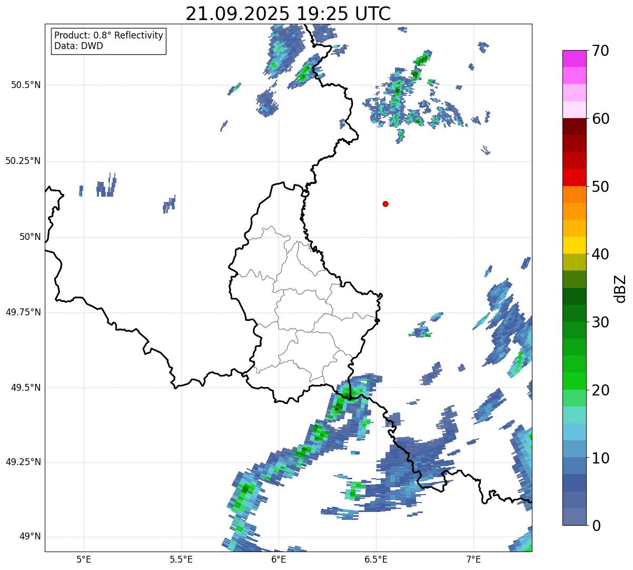Click the "Product: 0.8° Reflectivity" legend text
The width and height of the screenshot is (633, 570).
tap(109, 35)
